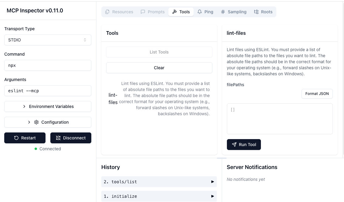Click the tree icon on Roots tab
344x202 pixels.
(x=256, y=12)
